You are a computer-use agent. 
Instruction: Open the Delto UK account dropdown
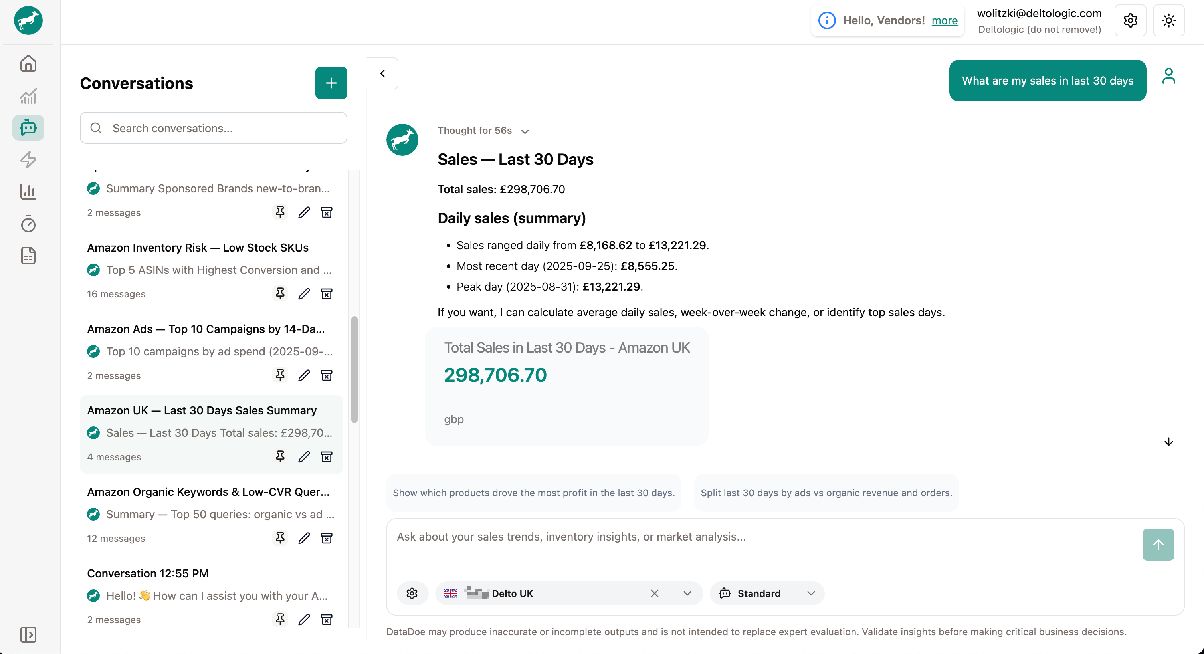coord(687,593)
